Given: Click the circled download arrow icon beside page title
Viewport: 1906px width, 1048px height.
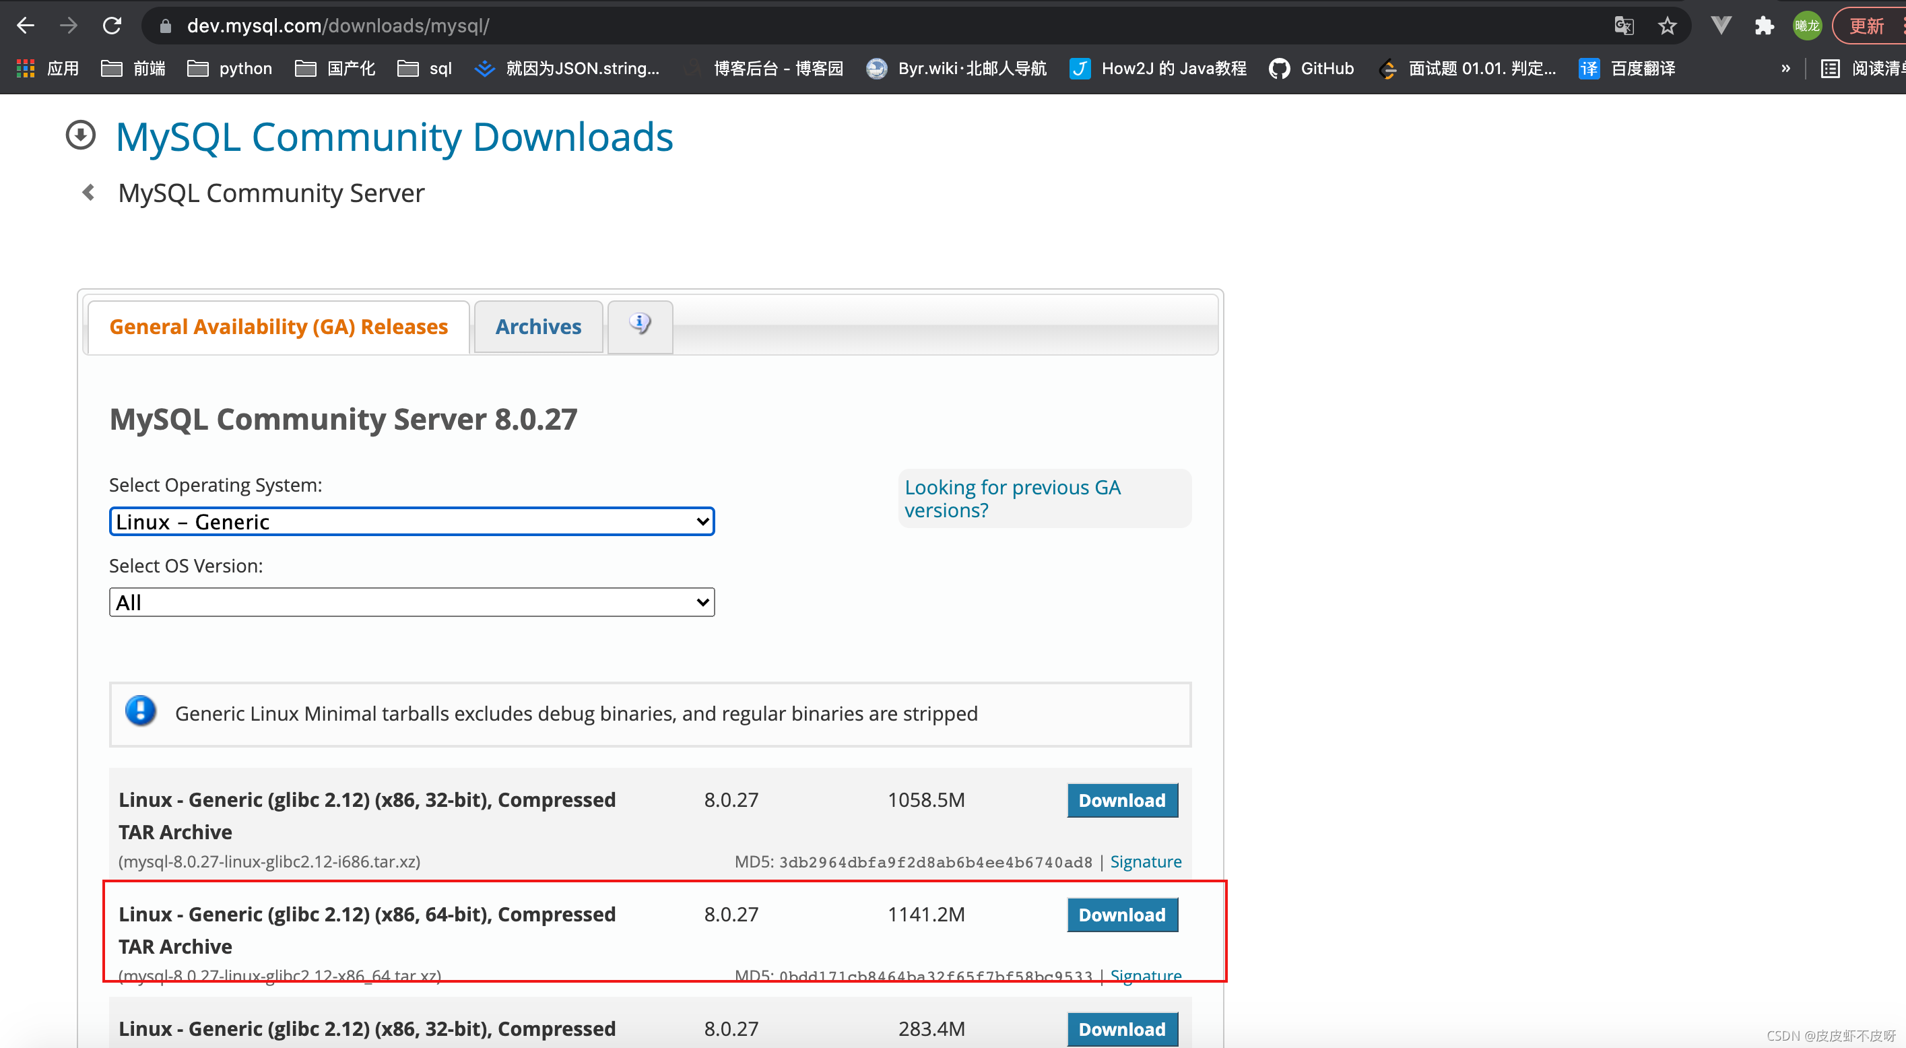Looking at the screenshot, I should [81, 135].
